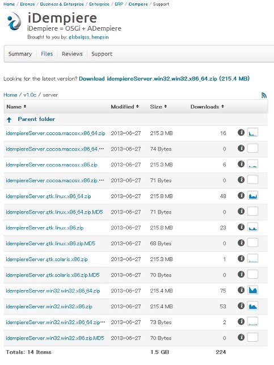Image resolution: width=274 pixels, height=365 pixels.
Task: Open the Support tab
Action: click(x=102, y=54)
